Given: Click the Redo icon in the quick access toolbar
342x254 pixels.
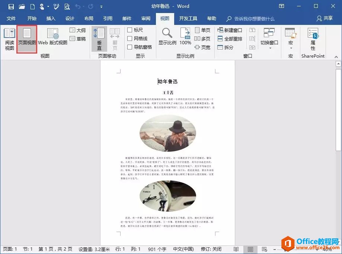Looking at the screenshot, I should pos(91,7).
